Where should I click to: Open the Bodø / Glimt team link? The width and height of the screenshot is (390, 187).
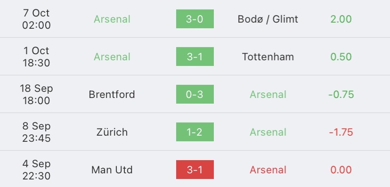(x=268, y=19)
